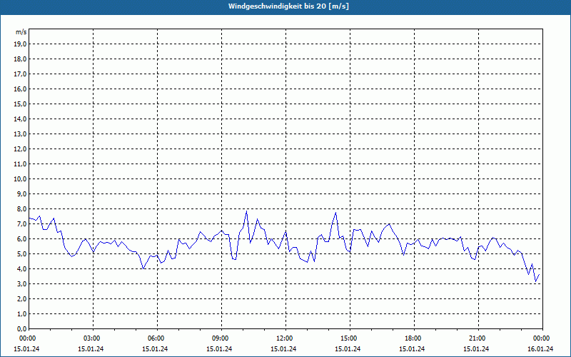Click the "16.01.24" date label

[x=540, y=349]
